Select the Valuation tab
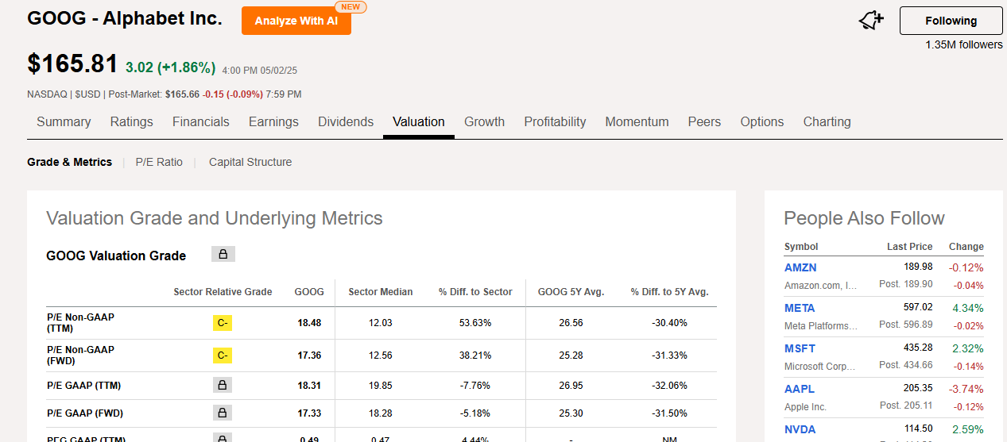This screenshot has height=442, width=1007. [419, 121]
